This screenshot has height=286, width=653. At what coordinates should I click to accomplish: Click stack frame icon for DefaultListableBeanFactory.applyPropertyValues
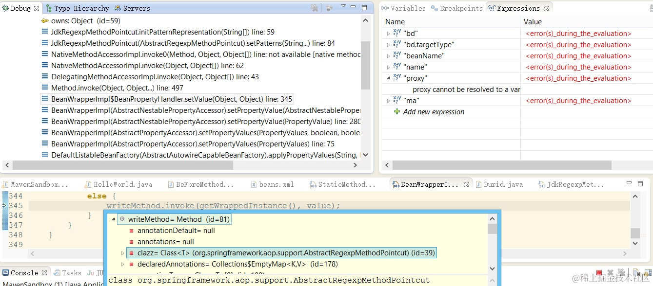coord(45,155)
